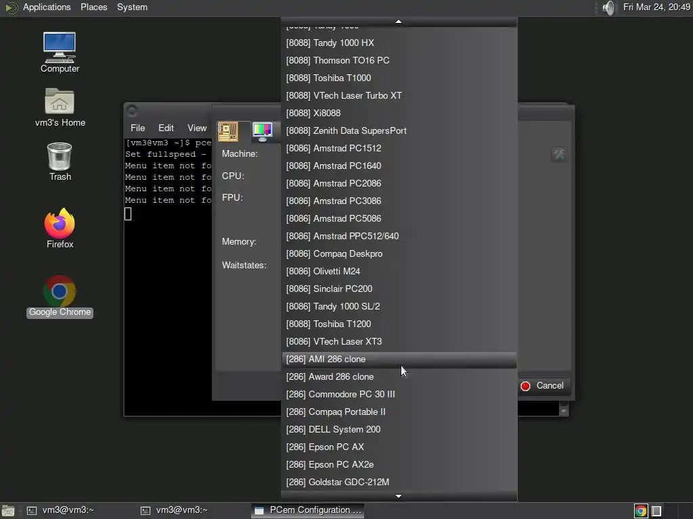This screenshot has width=693, height=519.
Task: Select [8086] Amstrad PPC512/640
Action: coord(399,236)
